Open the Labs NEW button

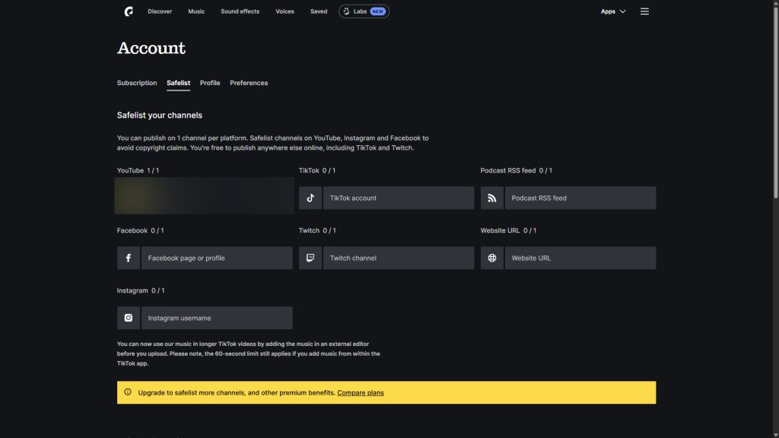click(364, 11)
